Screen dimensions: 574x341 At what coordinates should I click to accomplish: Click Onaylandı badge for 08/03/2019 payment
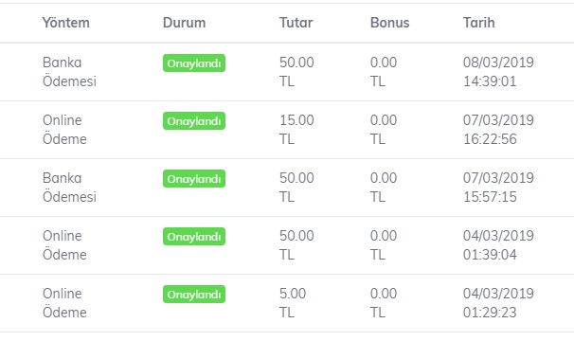point(194,63)
